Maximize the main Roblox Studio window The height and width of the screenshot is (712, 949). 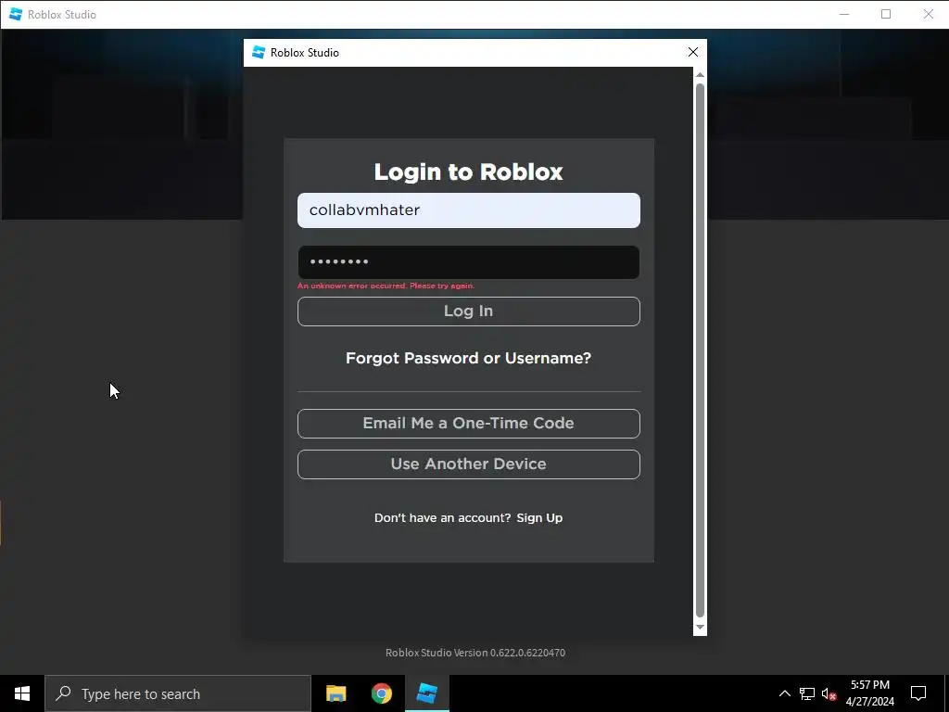(x=886, y=14)
